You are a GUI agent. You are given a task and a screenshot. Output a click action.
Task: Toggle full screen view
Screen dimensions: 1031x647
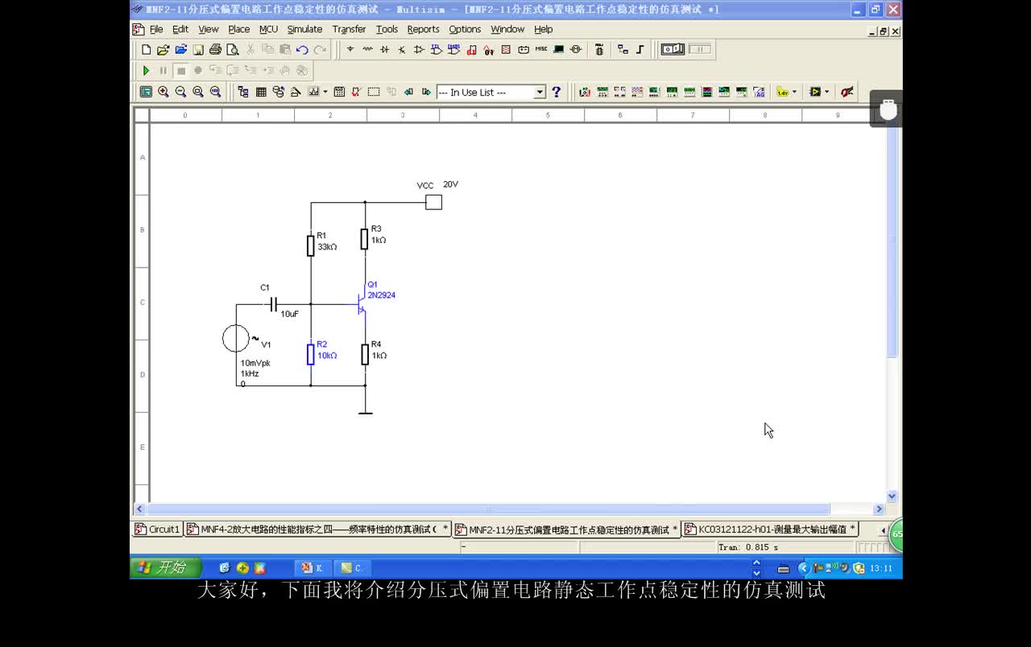point(146,92)
